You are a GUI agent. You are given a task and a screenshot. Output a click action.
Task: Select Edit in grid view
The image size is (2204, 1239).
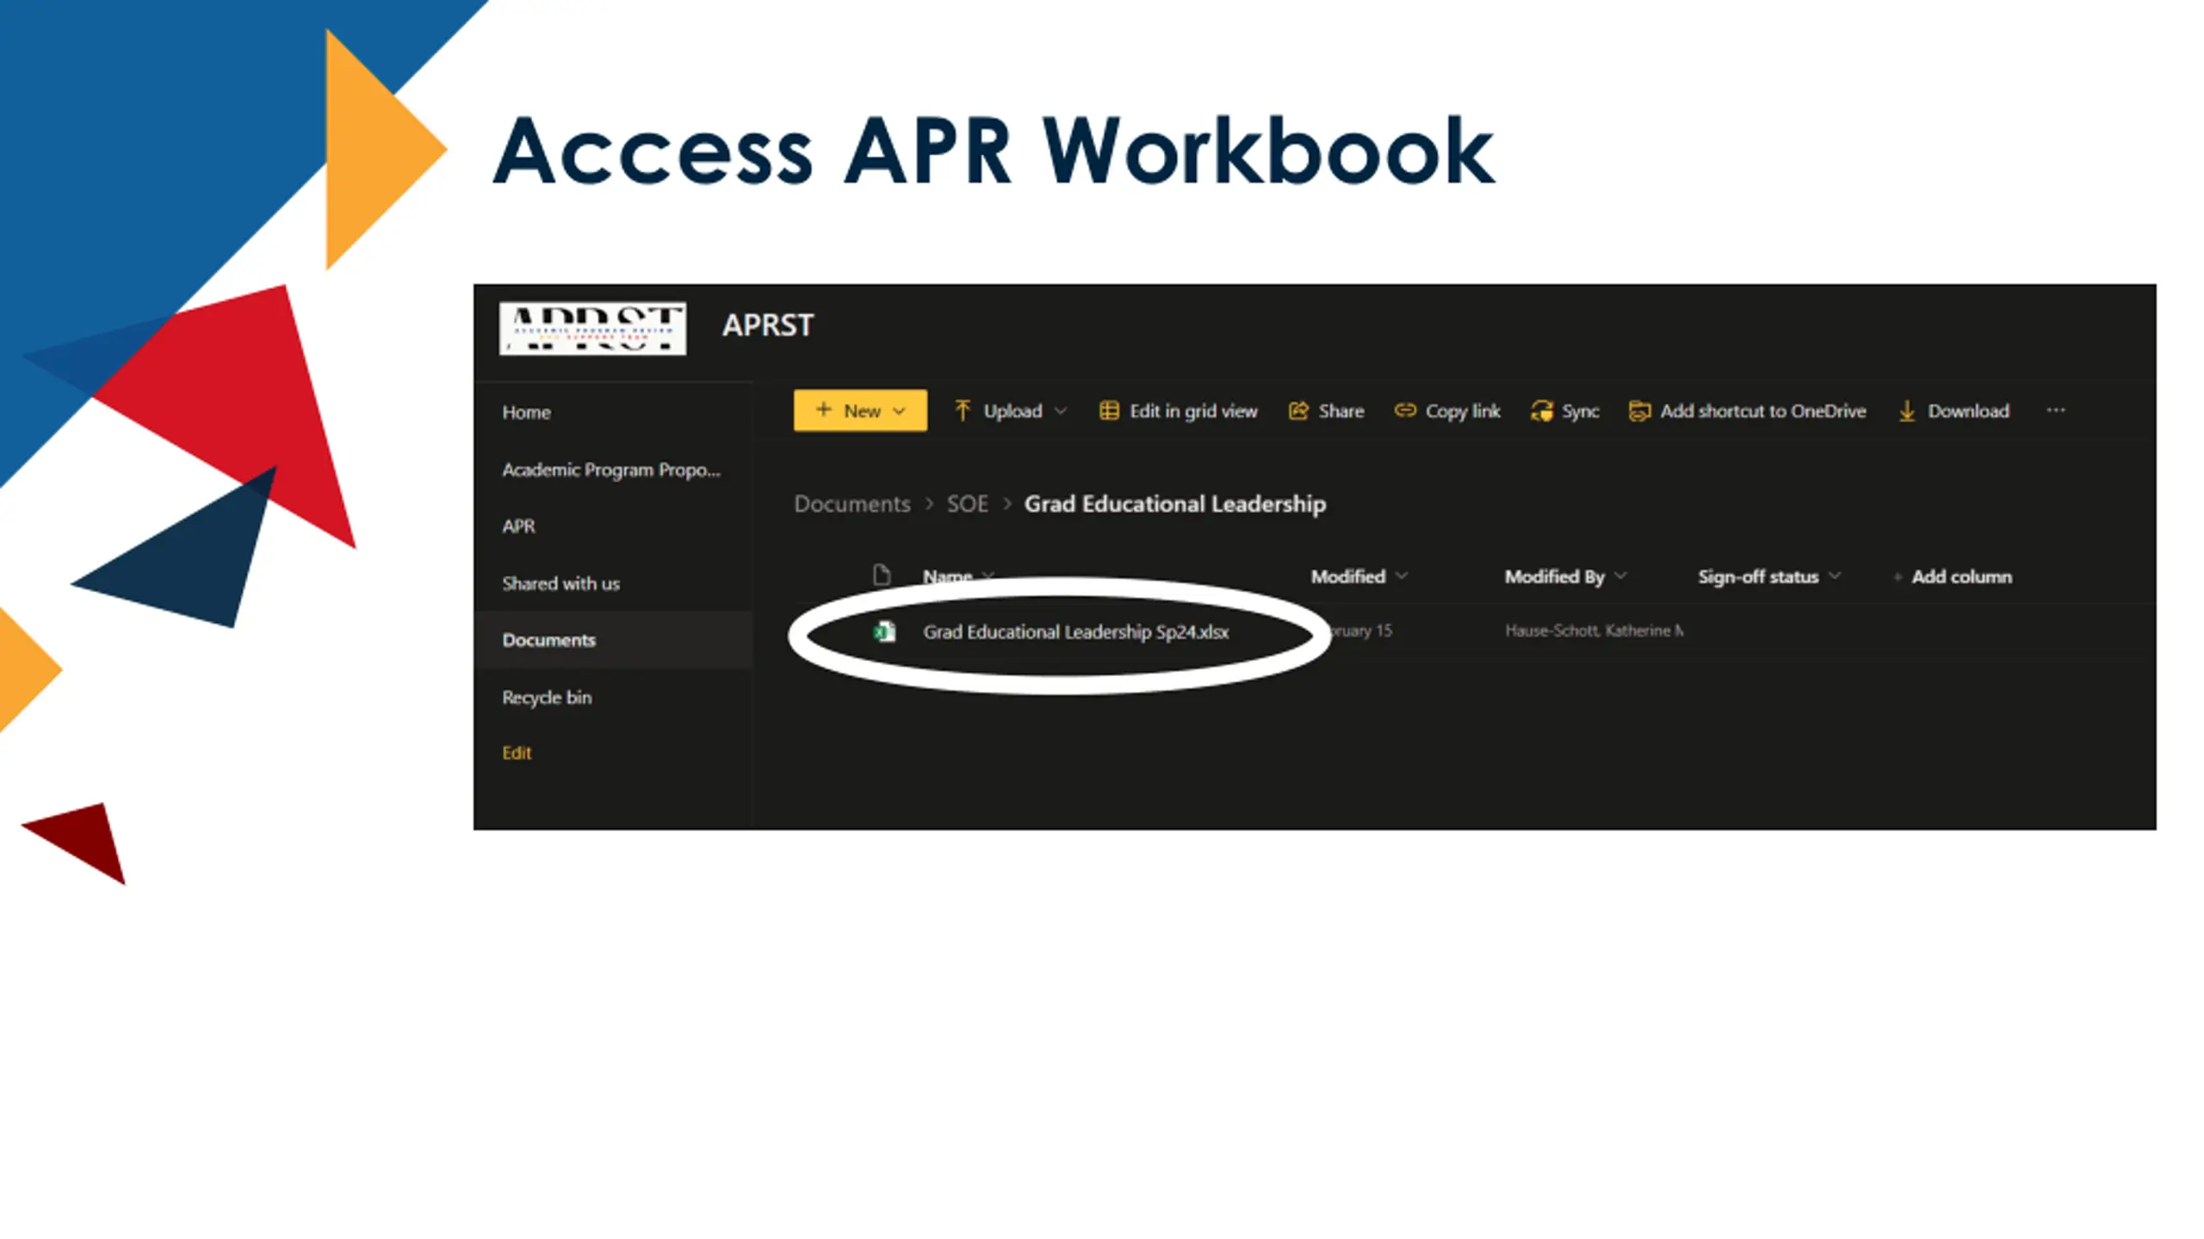tap(1192, 411)
